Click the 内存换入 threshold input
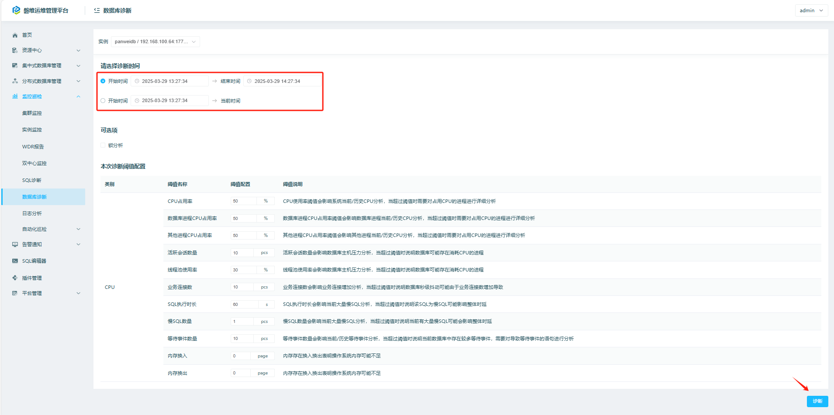 [241, 356]
